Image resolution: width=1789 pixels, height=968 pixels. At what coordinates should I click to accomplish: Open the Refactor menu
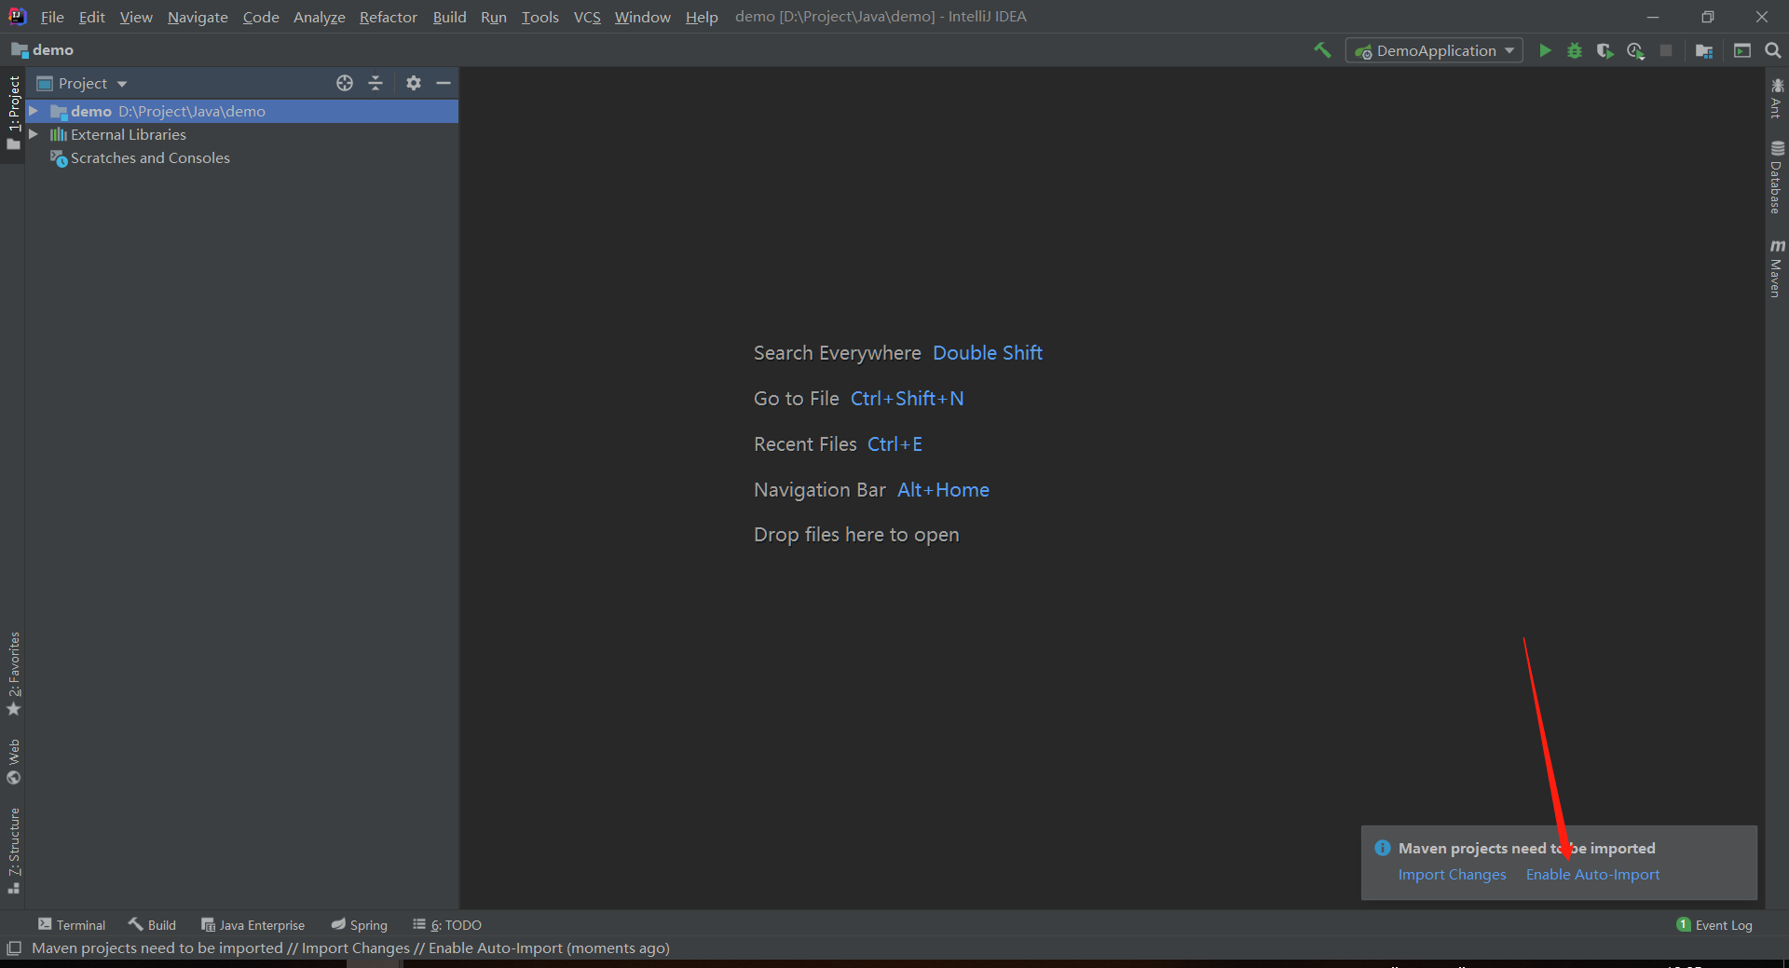389,17
